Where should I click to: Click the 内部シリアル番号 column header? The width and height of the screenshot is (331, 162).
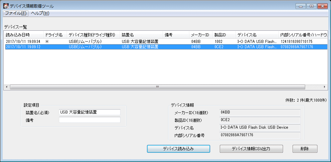click(303, 35)
